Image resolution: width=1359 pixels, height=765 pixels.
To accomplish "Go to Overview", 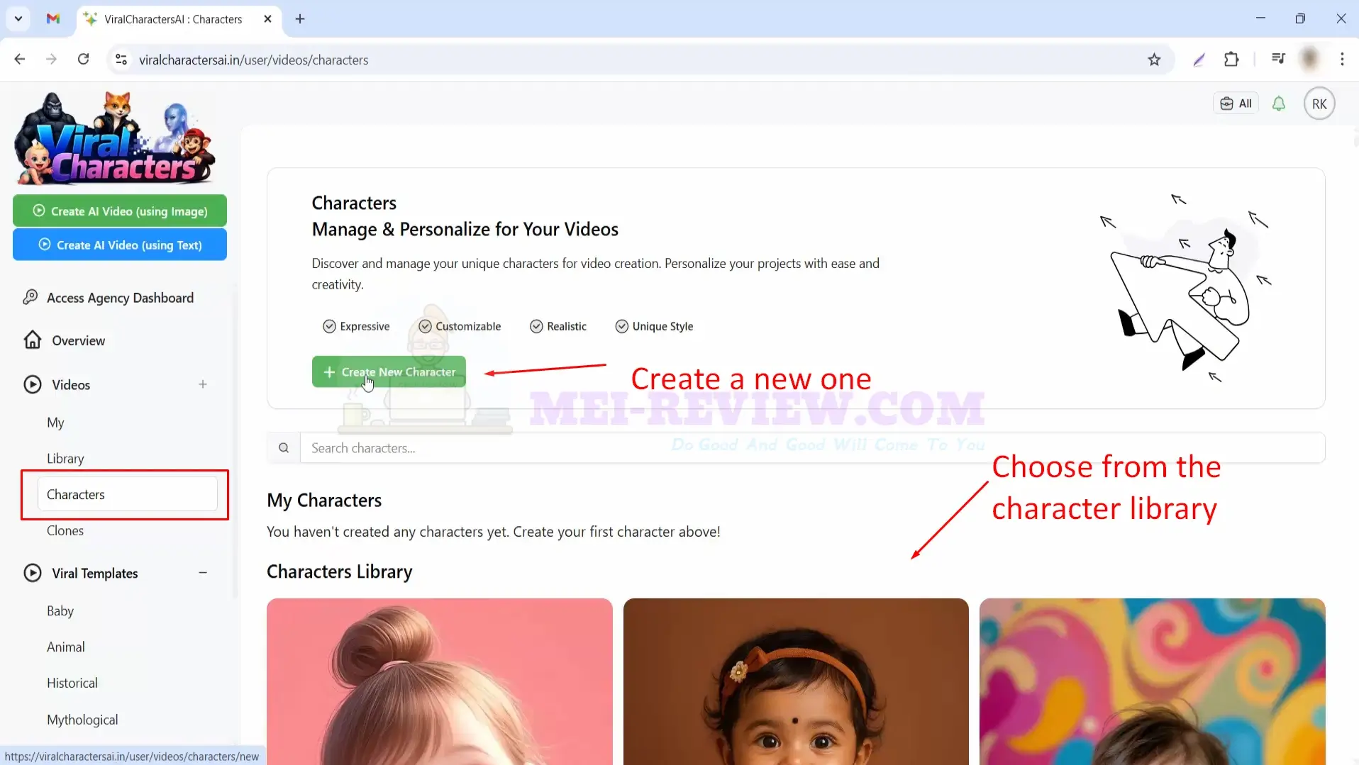I will point(78,341).
